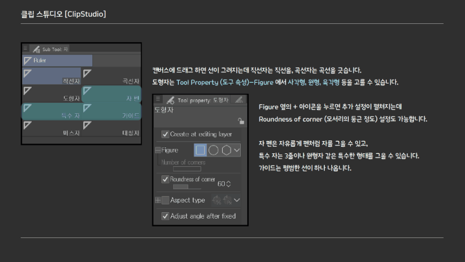Click the 도형자 tool name in Tool property
The image size is (465, 262).
[164, 110]
